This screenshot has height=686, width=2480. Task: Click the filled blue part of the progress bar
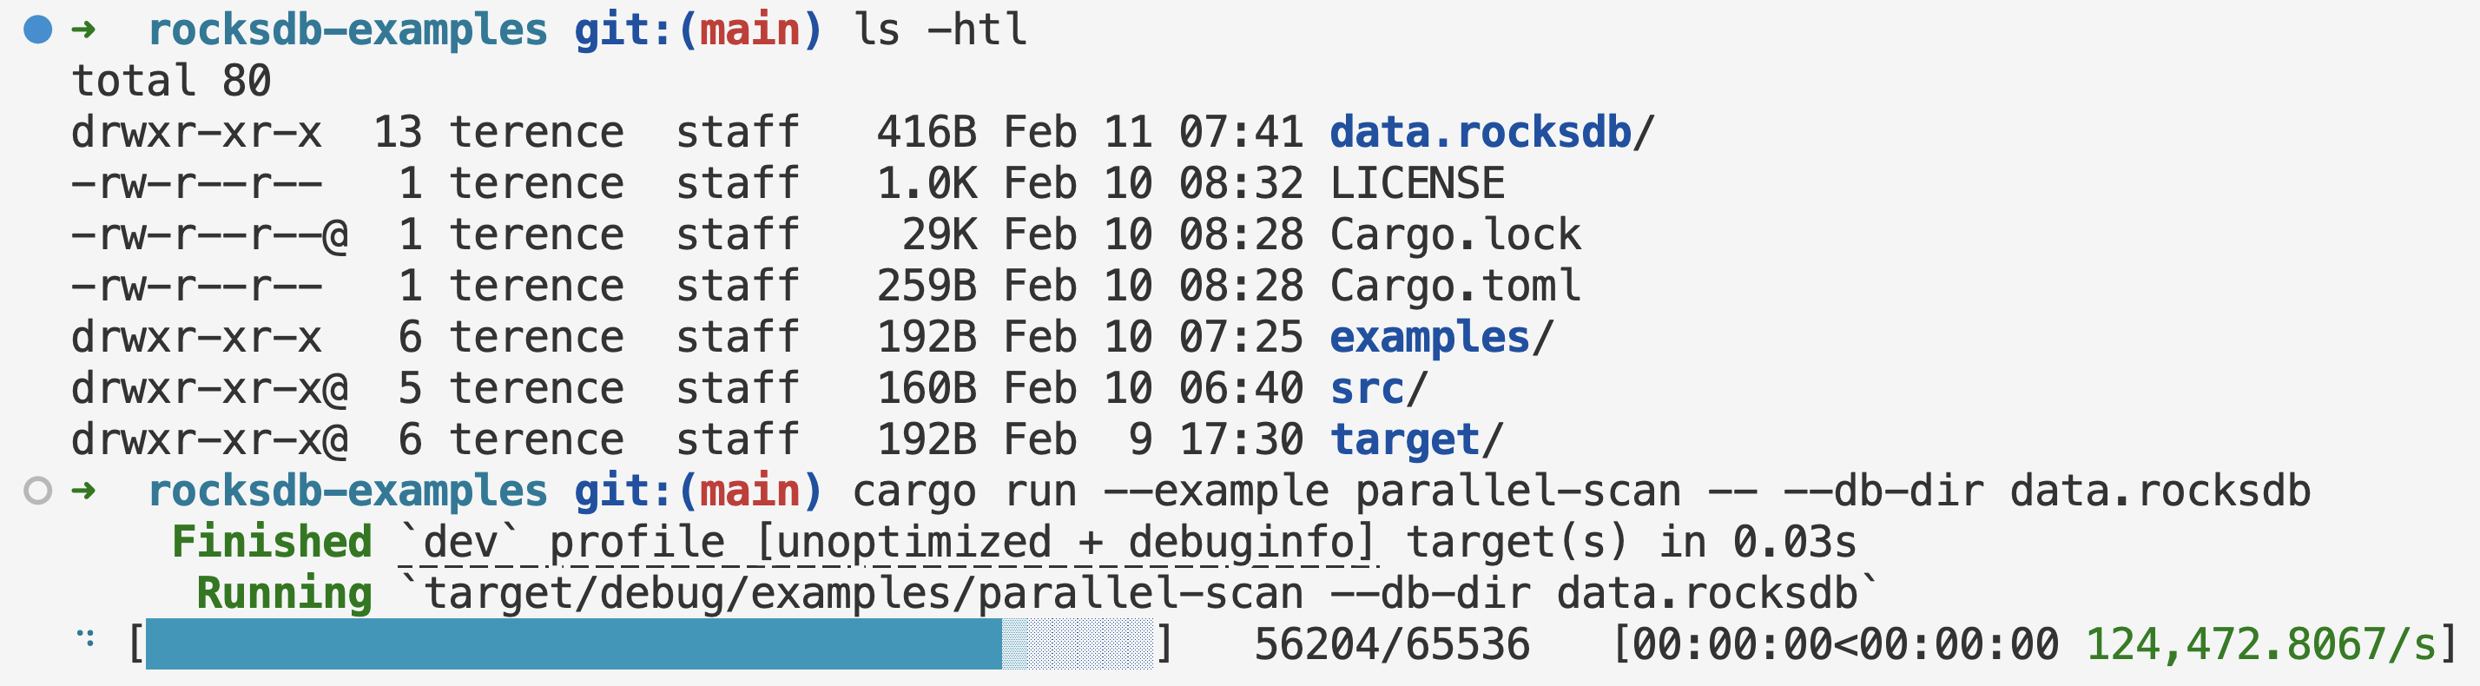click(573, 643)
